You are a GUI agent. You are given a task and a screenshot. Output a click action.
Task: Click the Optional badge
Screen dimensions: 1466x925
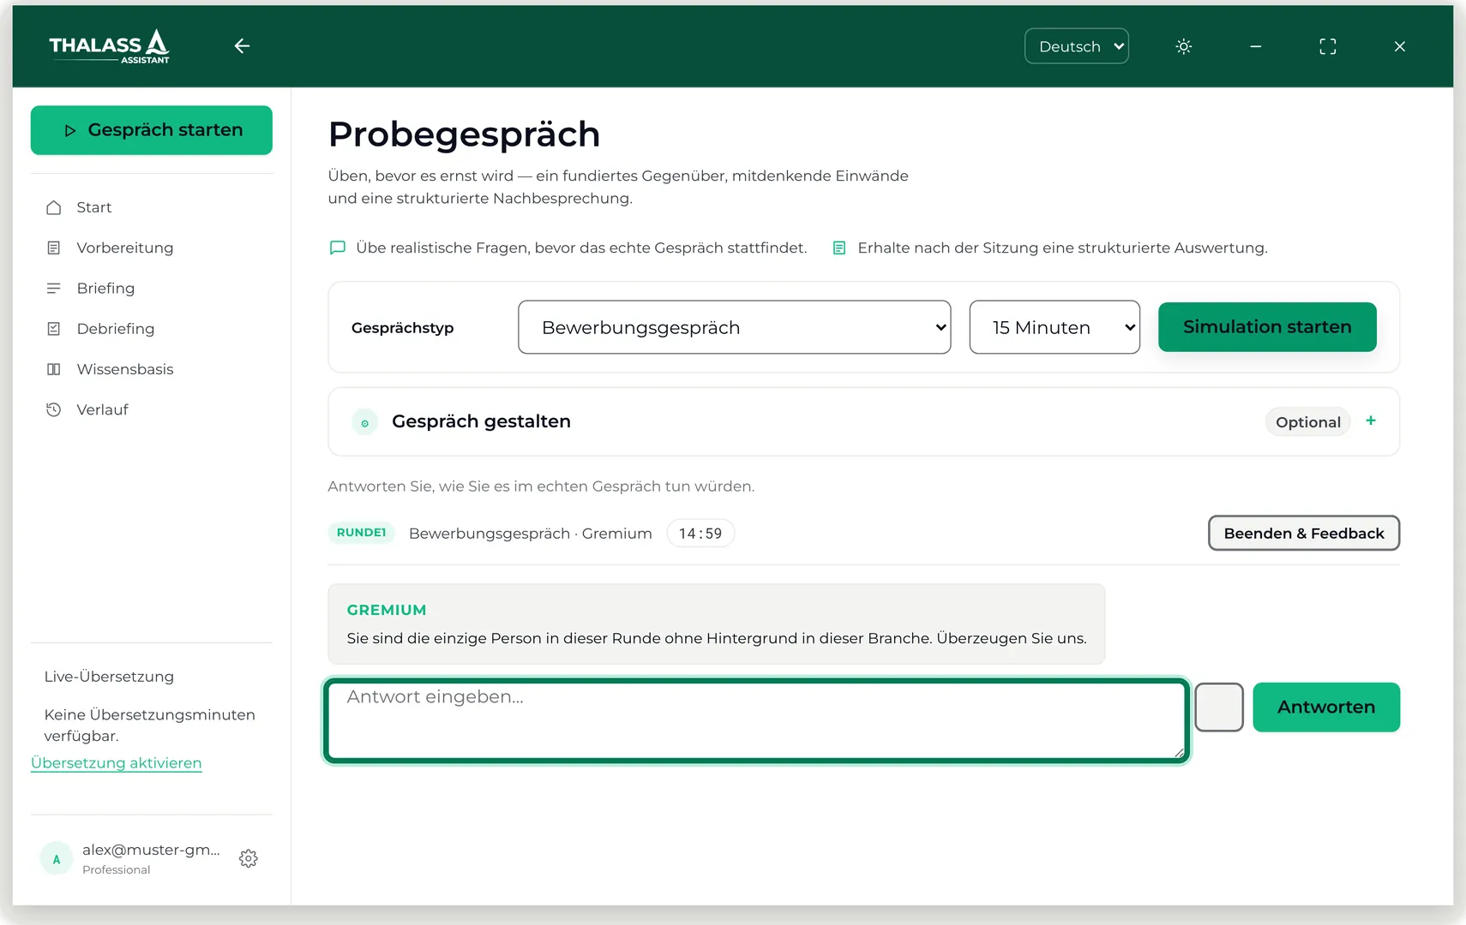1307,422
